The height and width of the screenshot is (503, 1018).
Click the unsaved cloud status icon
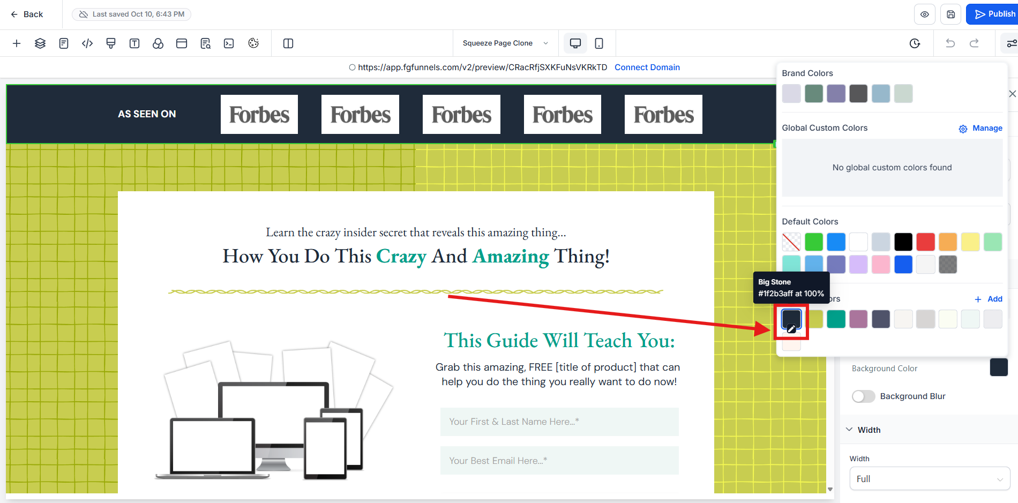click(84, 14)
